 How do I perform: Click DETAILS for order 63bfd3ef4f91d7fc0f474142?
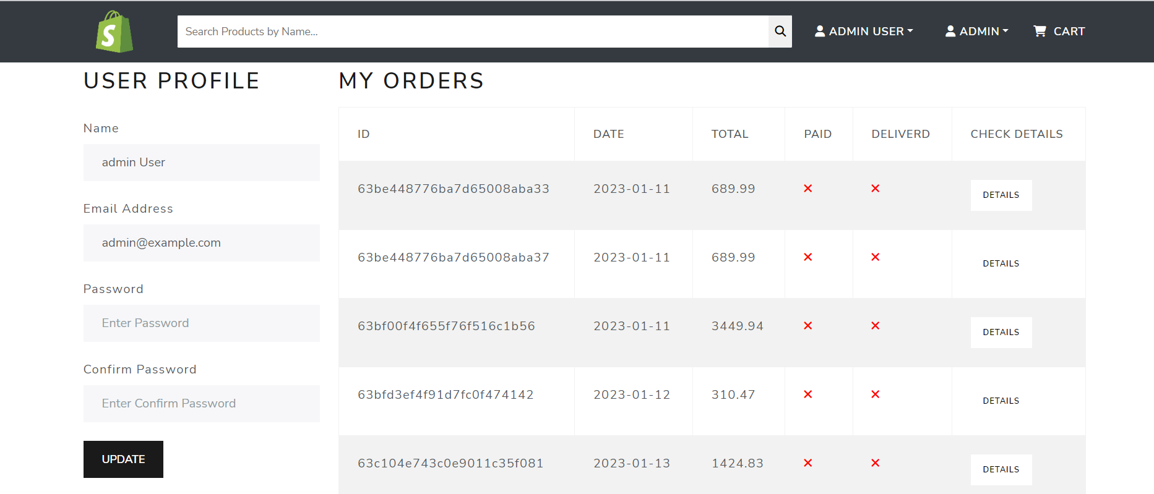pos(1001,401)
